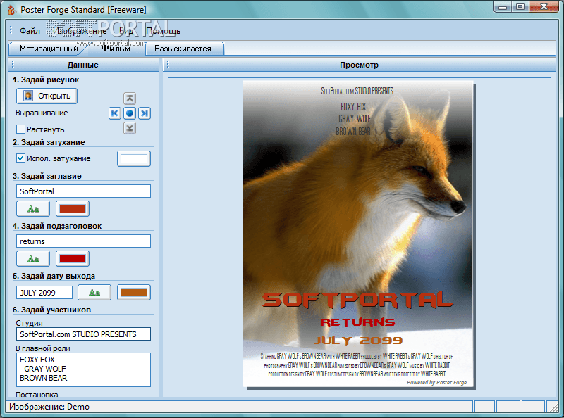Click the menu bar grip handle
This screenshot has width=564, height=418.
click(x=11, y=30)
